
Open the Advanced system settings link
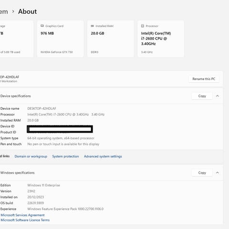pos(103,156)
